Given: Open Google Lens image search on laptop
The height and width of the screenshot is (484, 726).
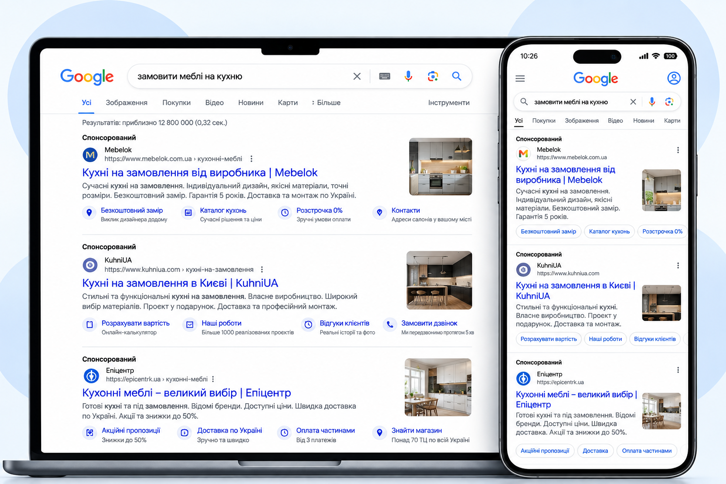Looking at the screenshot, I should click(x=433, y=76).
